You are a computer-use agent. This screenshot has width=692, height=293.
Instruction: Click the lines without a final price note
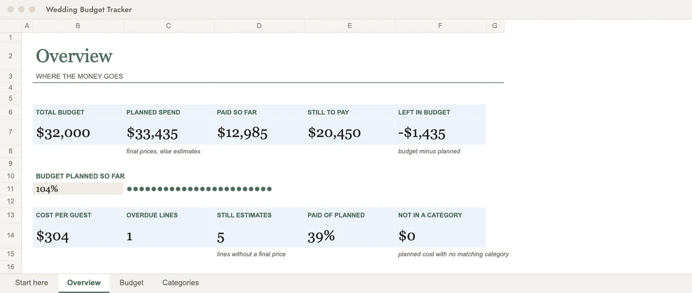pos(251,254)
